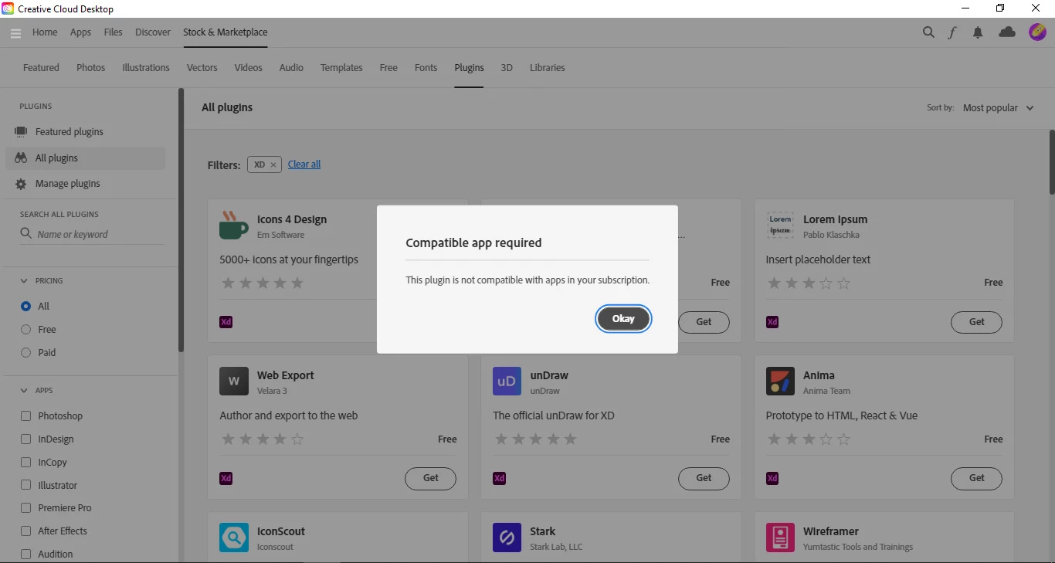
Task: Click the cloud sync status icon
Action: click(x=1007, y=32)
